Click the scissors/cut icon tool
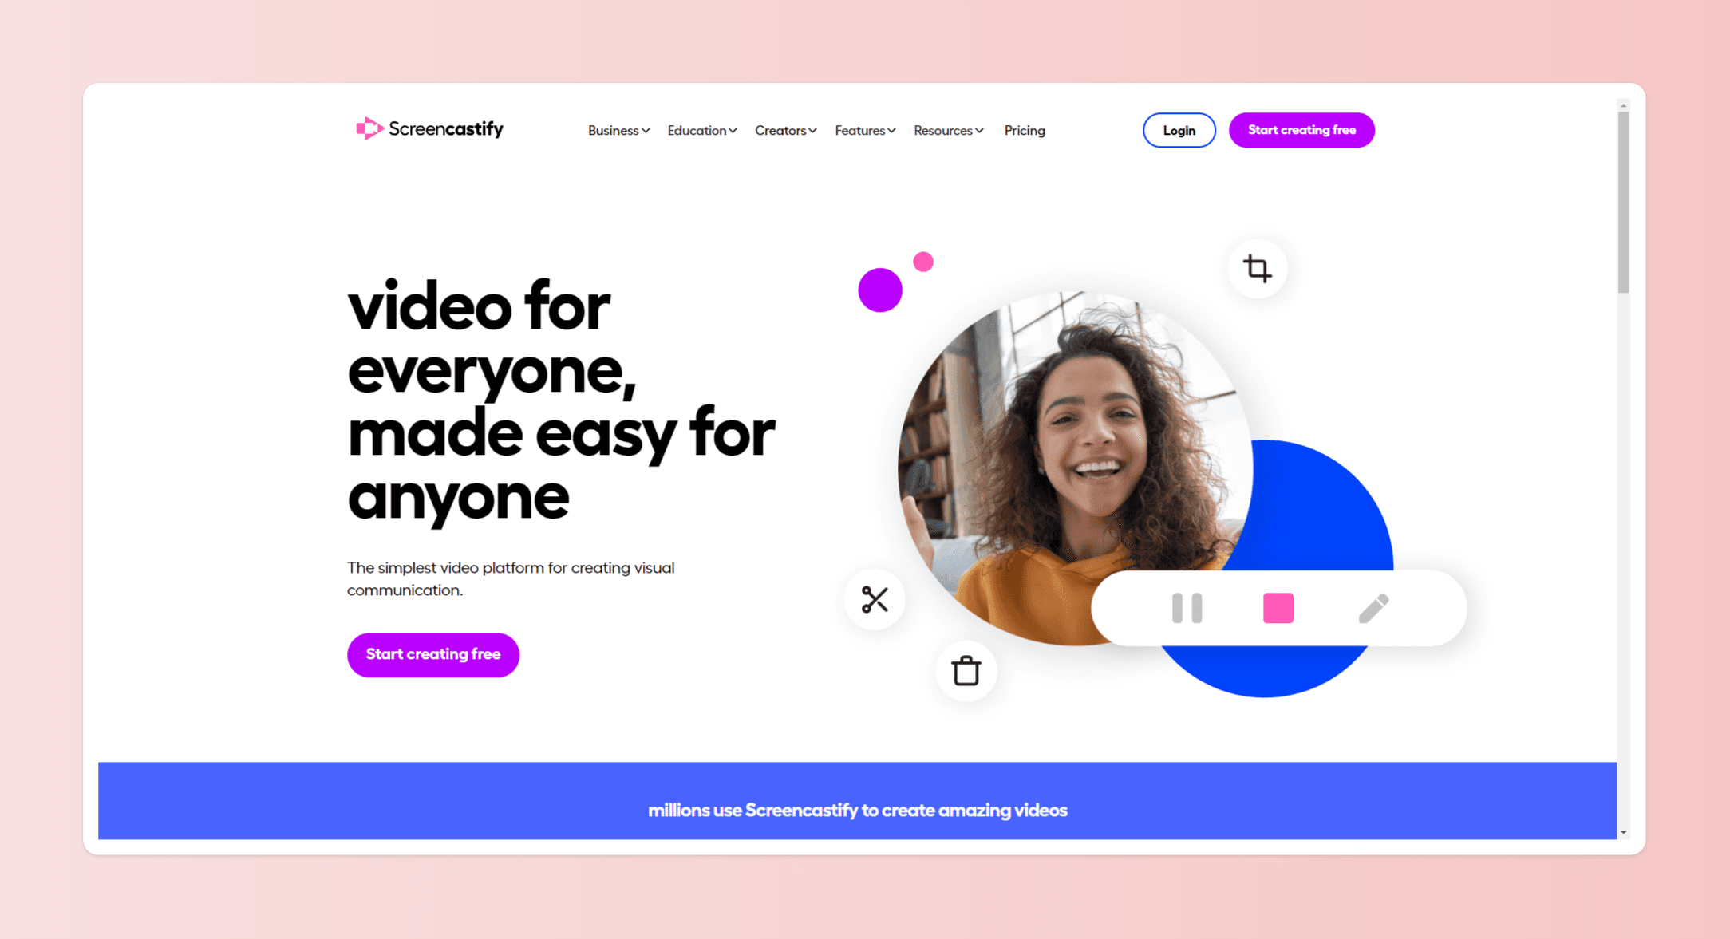 pos(875,599)
